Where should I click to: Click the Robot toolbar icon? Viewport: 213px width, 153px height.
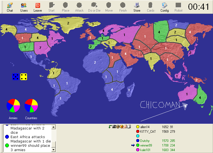[x=178, y=7]
